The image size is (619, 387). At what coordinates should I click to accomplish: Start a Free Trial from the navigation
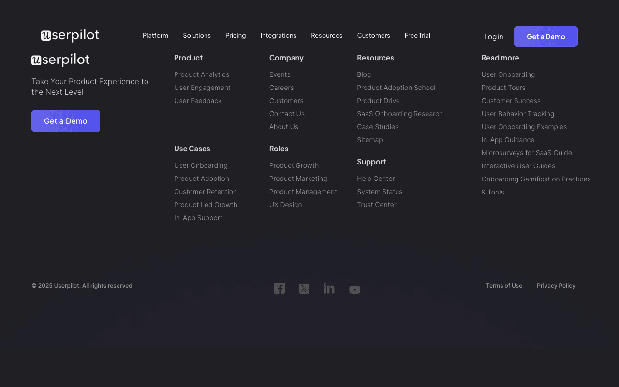tap(417, 35)
